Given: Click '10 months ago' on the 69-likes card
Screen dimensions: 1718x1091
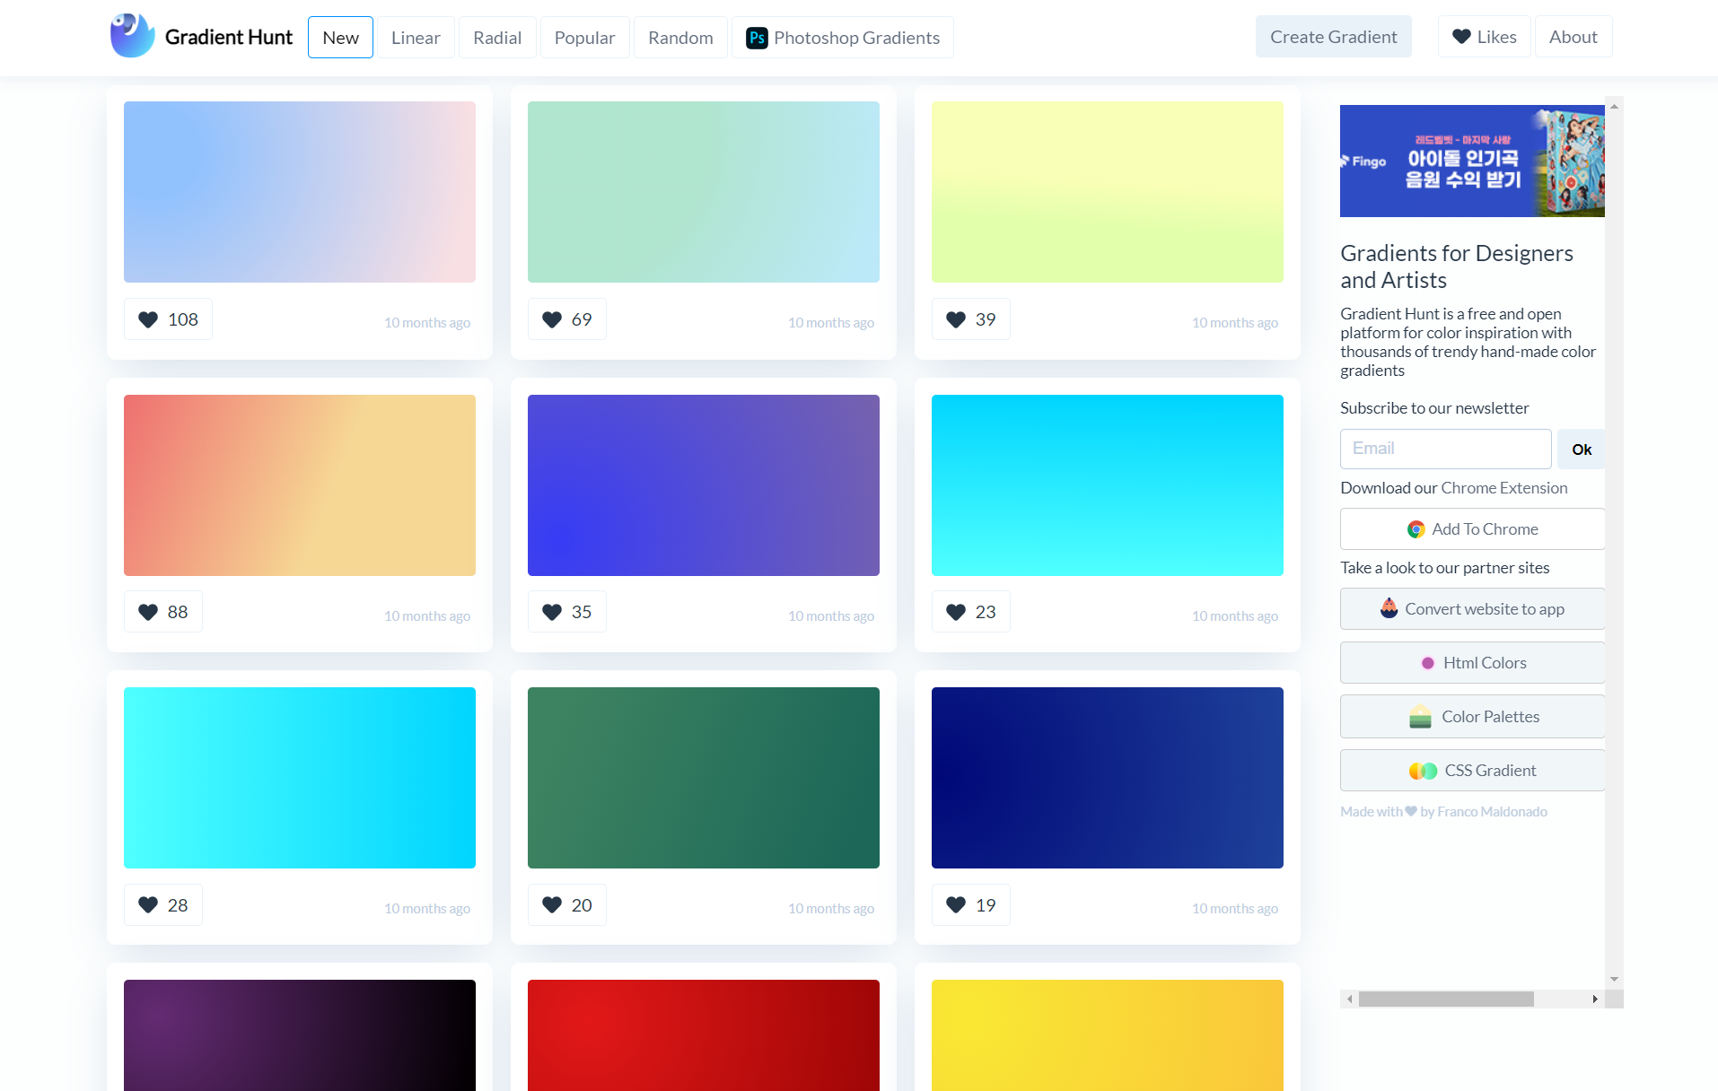Looking at the screenshot, I should (x=831, y=323).
